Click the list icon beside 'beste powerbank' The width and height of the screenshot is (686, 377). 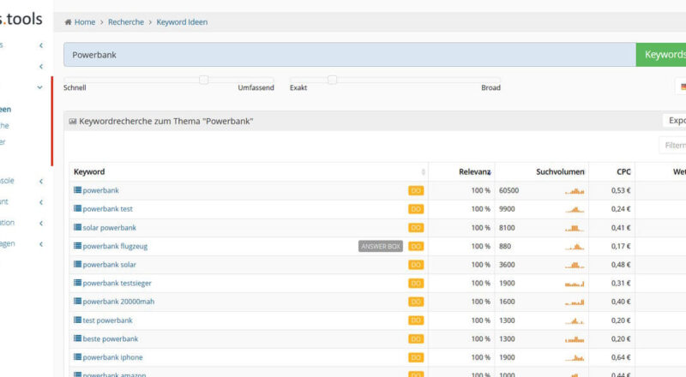coord(77,338)
